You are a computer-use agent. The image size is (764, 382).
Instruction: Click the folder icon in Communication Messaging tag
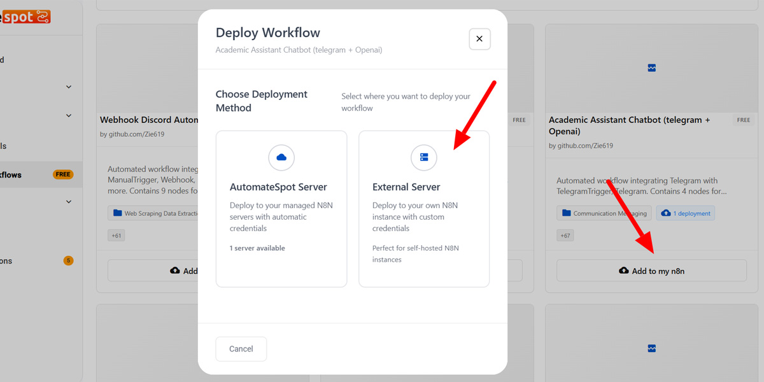pyautogui.click(x=566, y=213)
